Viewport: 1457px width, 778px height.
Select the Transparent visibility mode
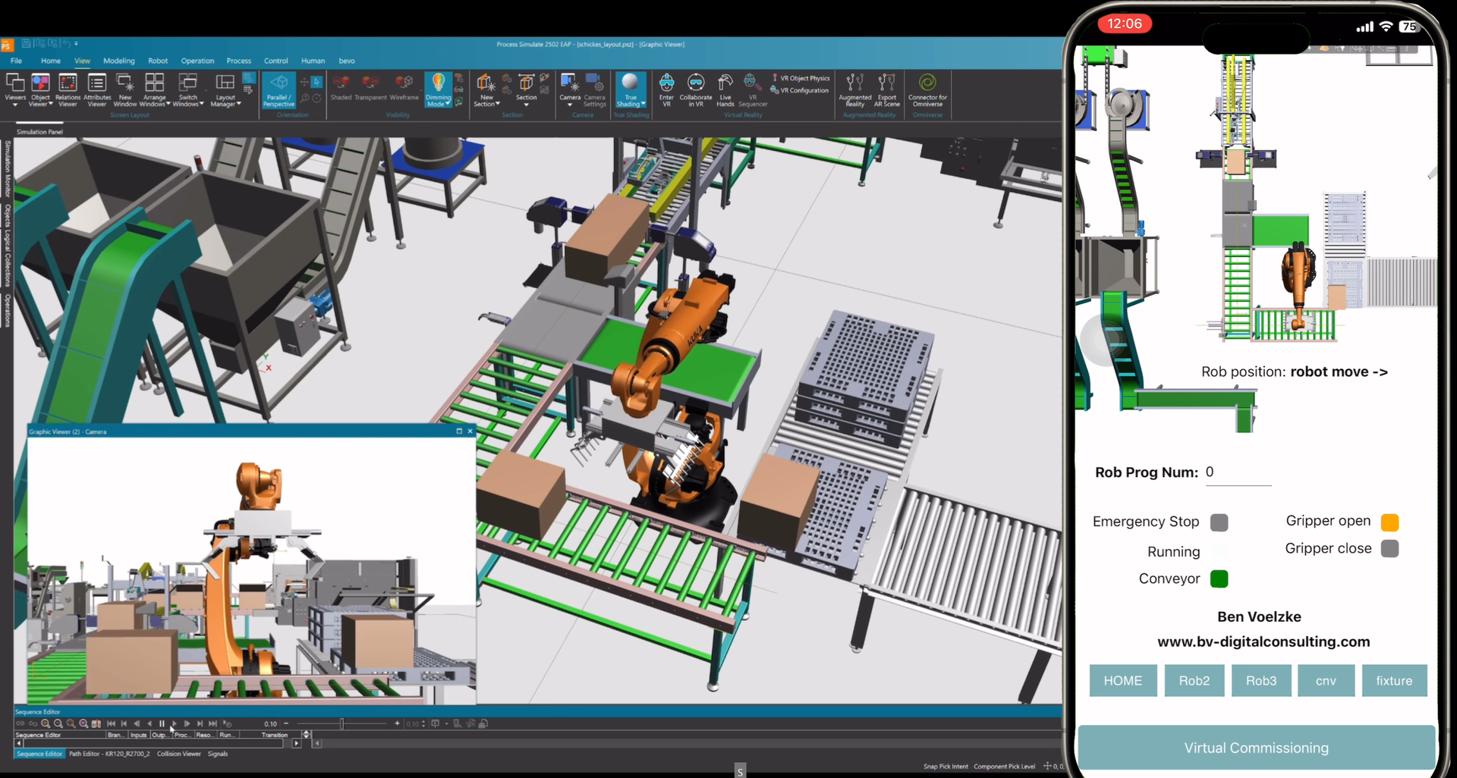(370, 87)
